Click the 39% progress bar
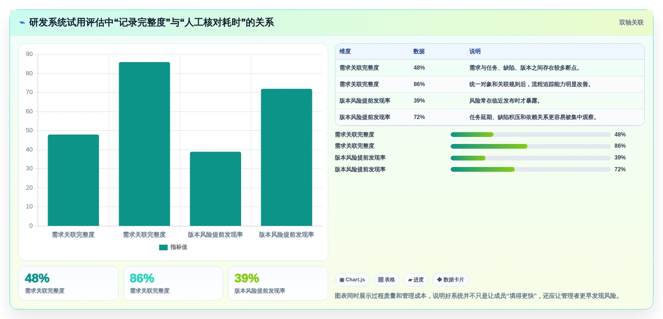This screenshot has height=319, width=663. tap(531, 158)
